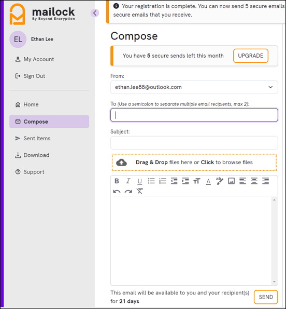Click into the Subject field
Screen dimensions: 286x309
click(194, 143)
